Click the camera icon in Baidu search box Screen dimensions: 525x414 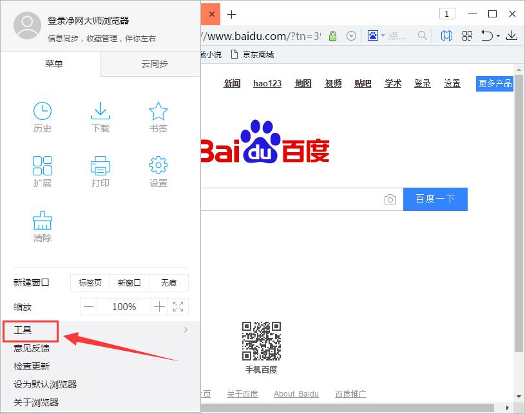[x=390, y=199]
